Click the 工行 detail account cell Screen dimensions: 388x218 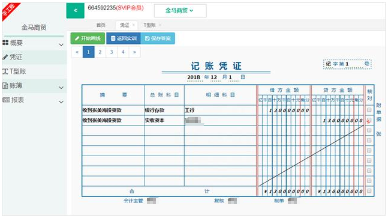click(220, 111)
